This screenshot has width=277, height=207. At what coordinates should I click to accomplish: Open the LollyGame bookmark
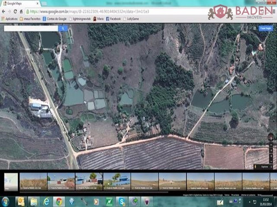131,19
